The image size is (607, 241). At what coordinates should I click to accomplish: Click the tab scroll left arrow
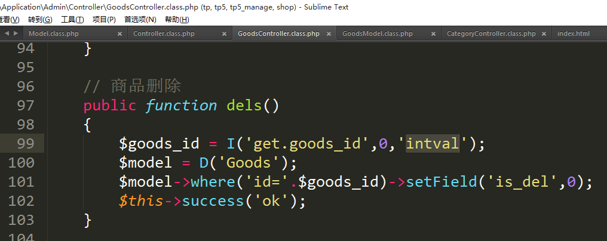point(7,33)
